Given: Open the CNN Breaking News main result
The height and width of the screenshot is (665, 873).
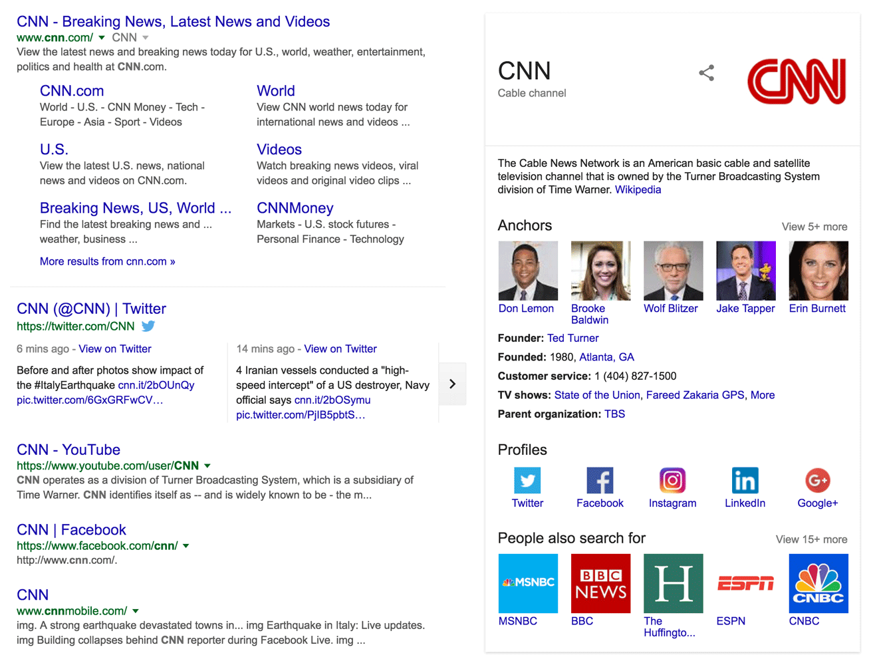Looking at the screenshot, I should tap(174, 21).
